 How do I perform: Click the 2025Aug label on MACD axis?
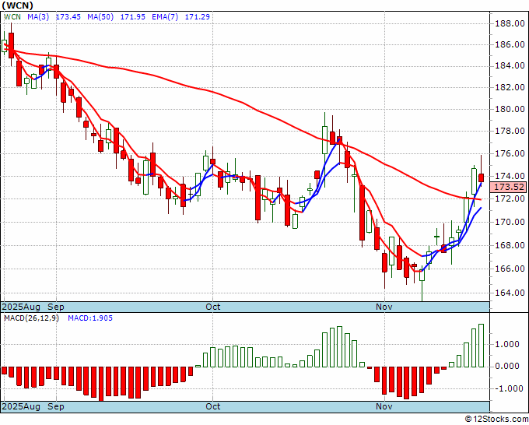coord(21,406)
